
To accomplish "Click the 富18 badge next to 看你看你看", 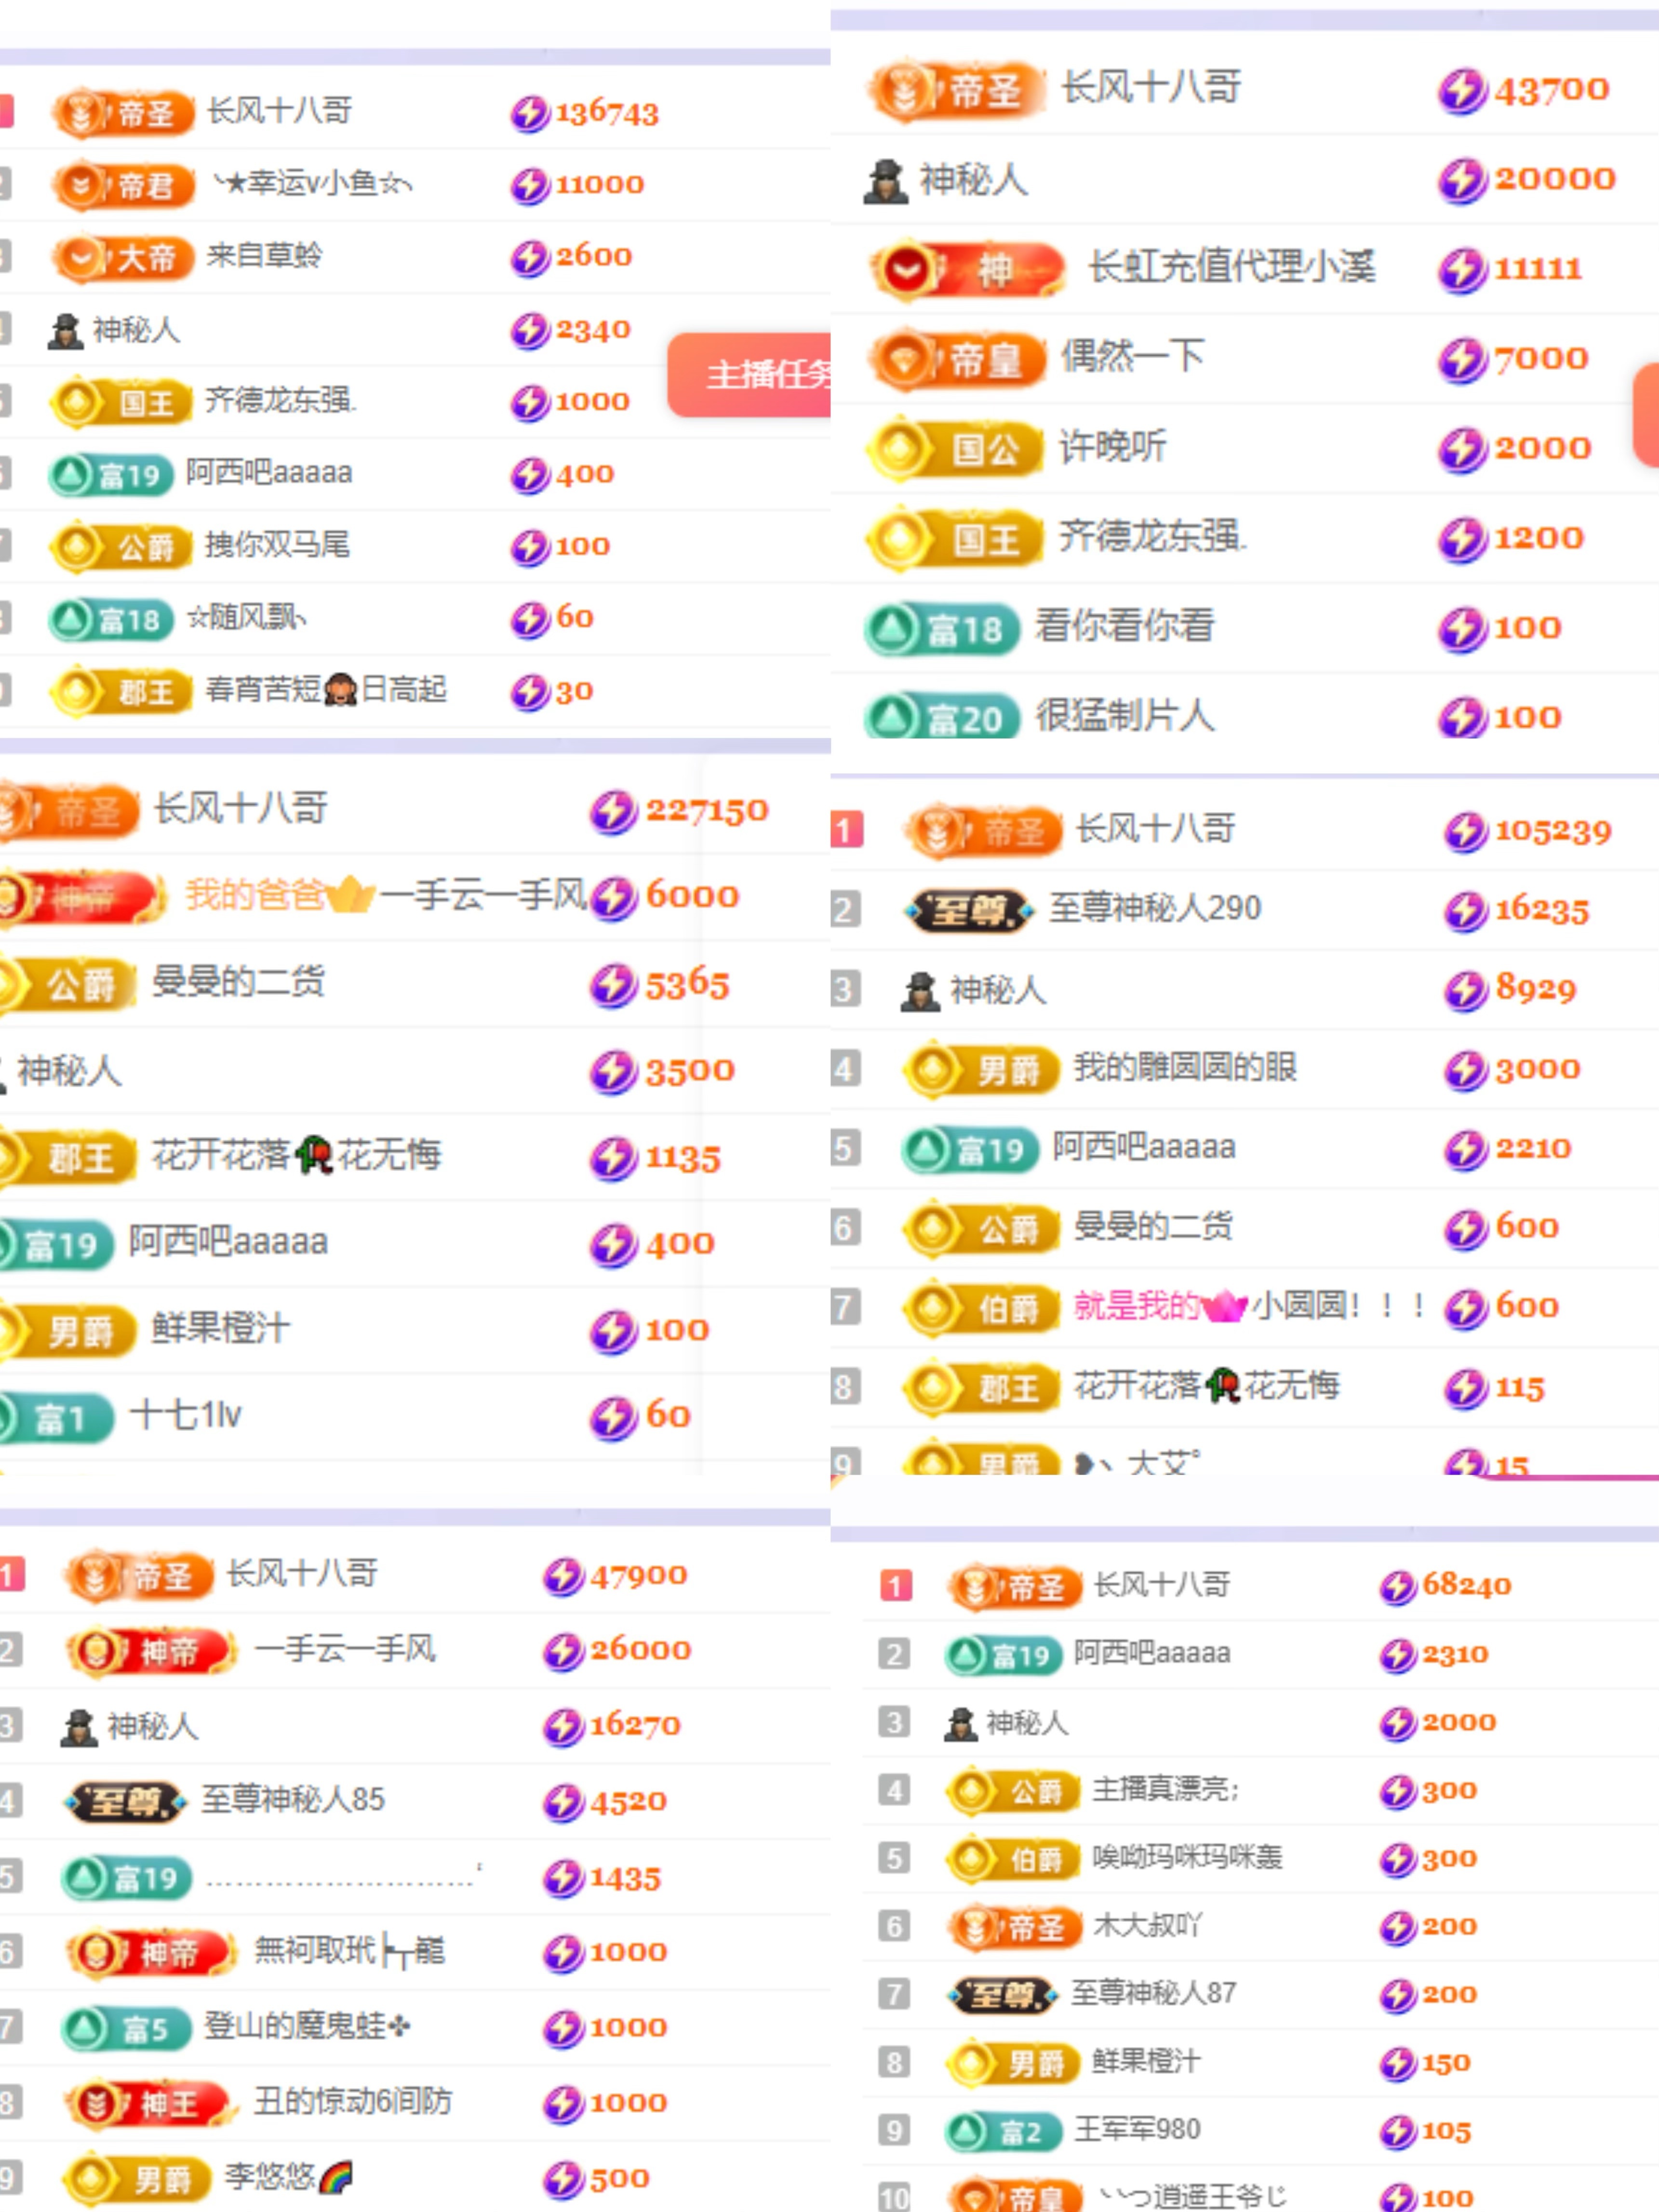I will click(x=943, y=628).
